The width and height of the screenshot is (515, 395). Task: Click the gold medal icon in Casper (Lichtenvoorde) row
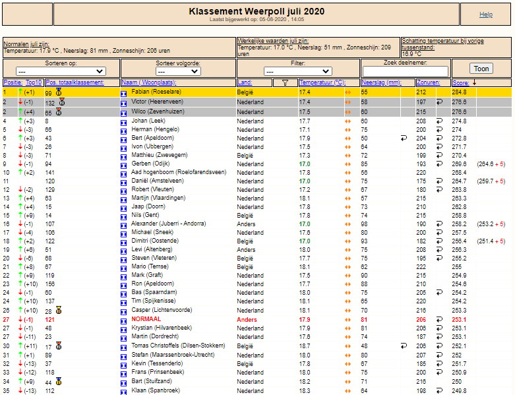(x=59, y=310)
